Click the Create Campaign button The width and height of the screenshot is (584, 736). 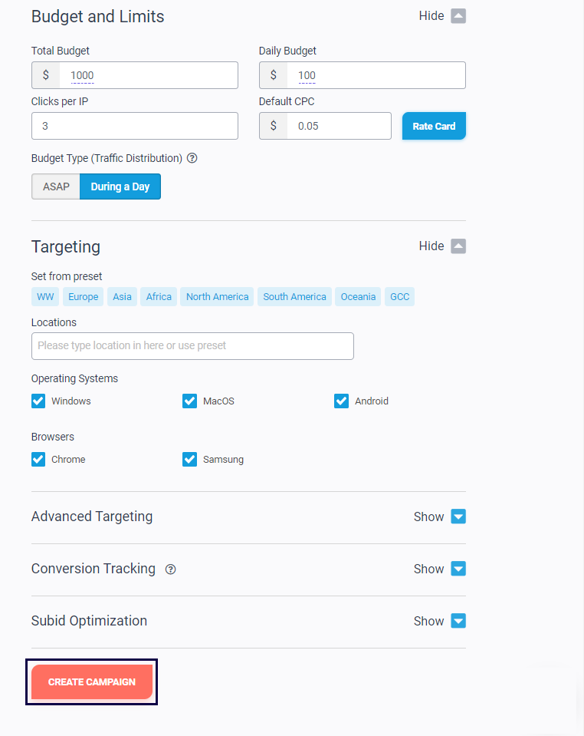pos(92,682)
